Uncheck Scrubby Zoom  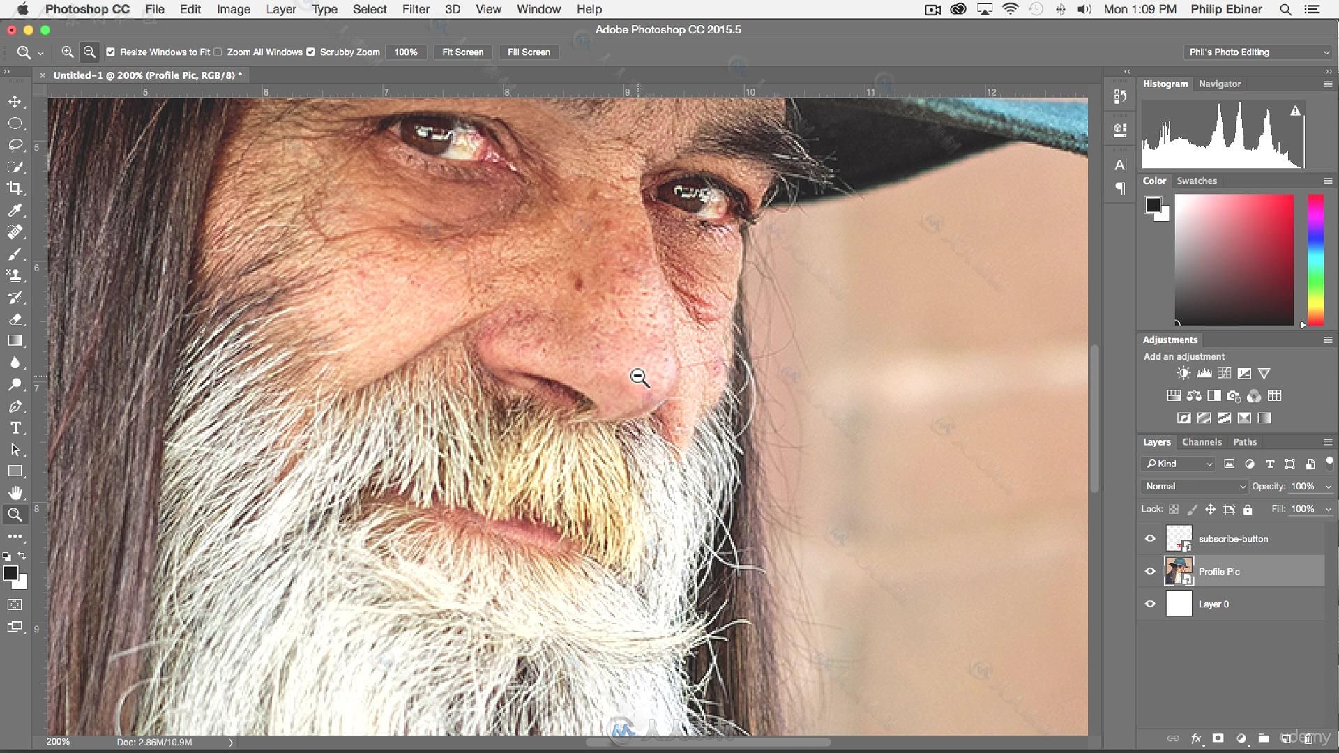[311, 52]
